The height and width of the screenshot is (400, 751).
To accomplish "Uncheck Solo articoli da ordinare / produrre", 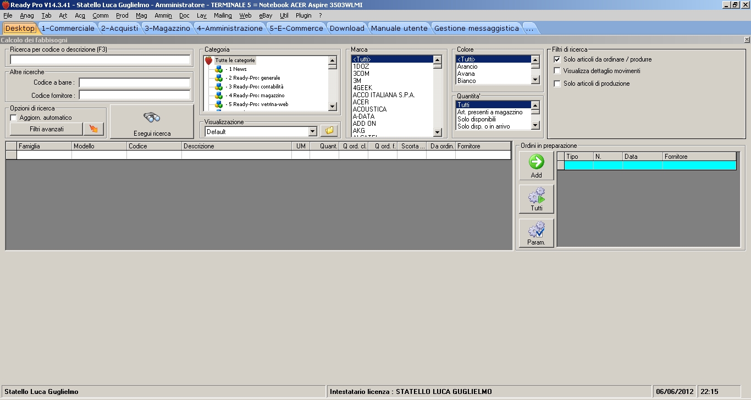I will (557, 59).
